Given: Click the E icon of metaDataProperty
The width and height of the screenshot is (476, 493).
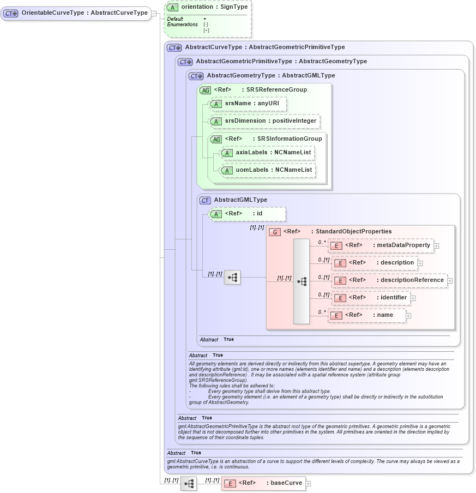Looking at the screenshot, I should click(x=336, y=246).
